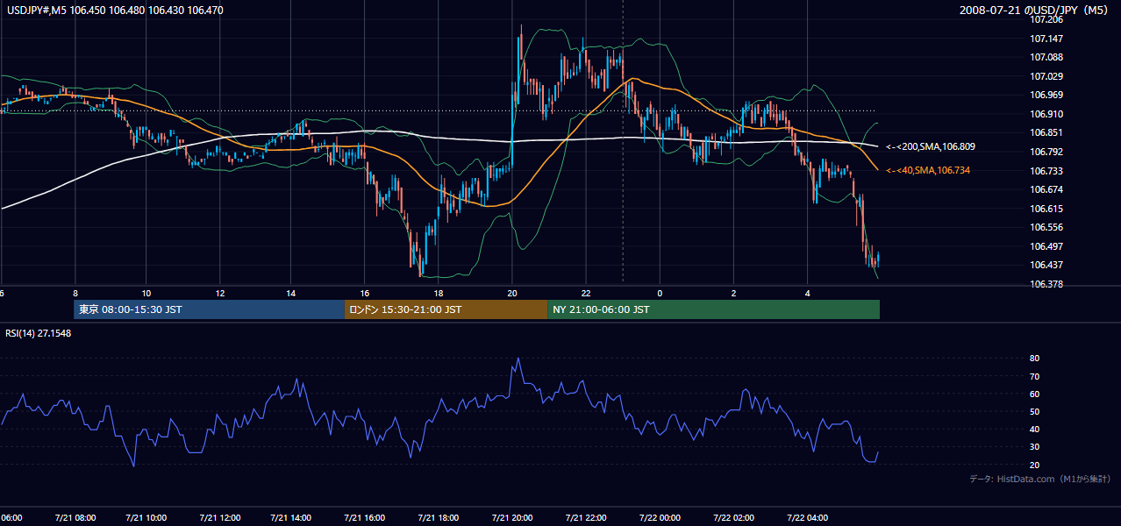Click the 7/21 08:00 time axis label
Image resolution: width=1121 pixels, height=526 pixels.
point(75,518)
